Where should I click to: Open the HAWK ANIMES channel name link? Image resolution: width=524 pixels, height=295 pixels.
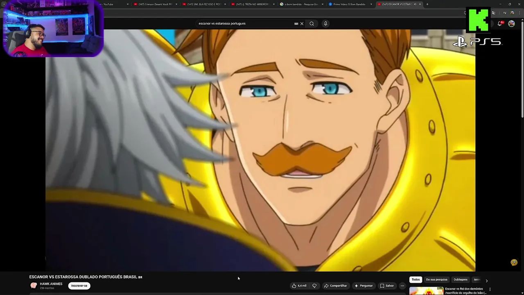point(51,284)
